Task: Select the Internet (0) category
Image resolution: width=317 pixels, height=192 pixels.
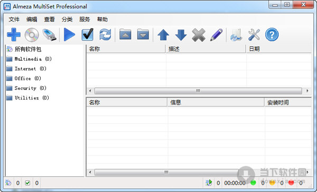Action: pos(30,69)
